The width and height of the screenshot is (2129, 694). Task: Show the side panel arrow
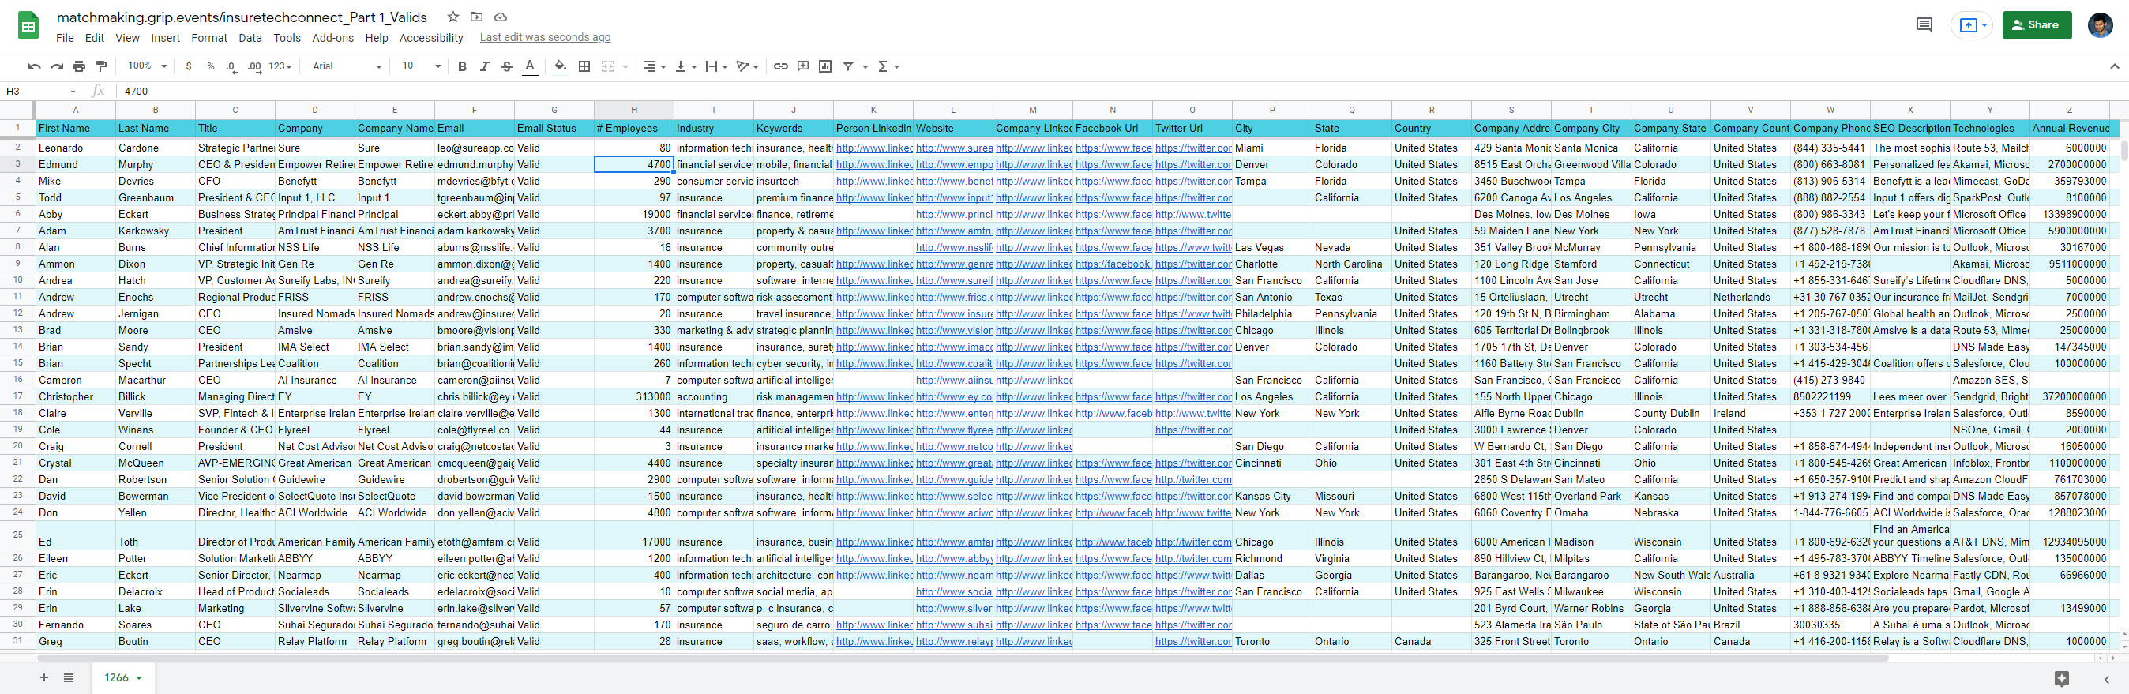[x=2107, y=679]
